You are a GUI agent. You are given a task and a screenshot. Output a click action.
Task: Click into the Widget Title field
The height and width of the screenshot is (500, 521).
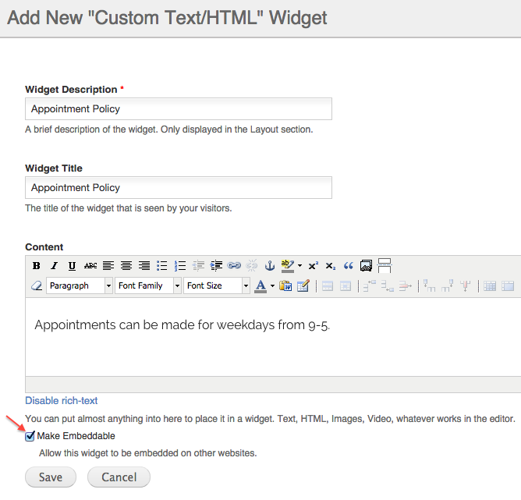[179, 188]
